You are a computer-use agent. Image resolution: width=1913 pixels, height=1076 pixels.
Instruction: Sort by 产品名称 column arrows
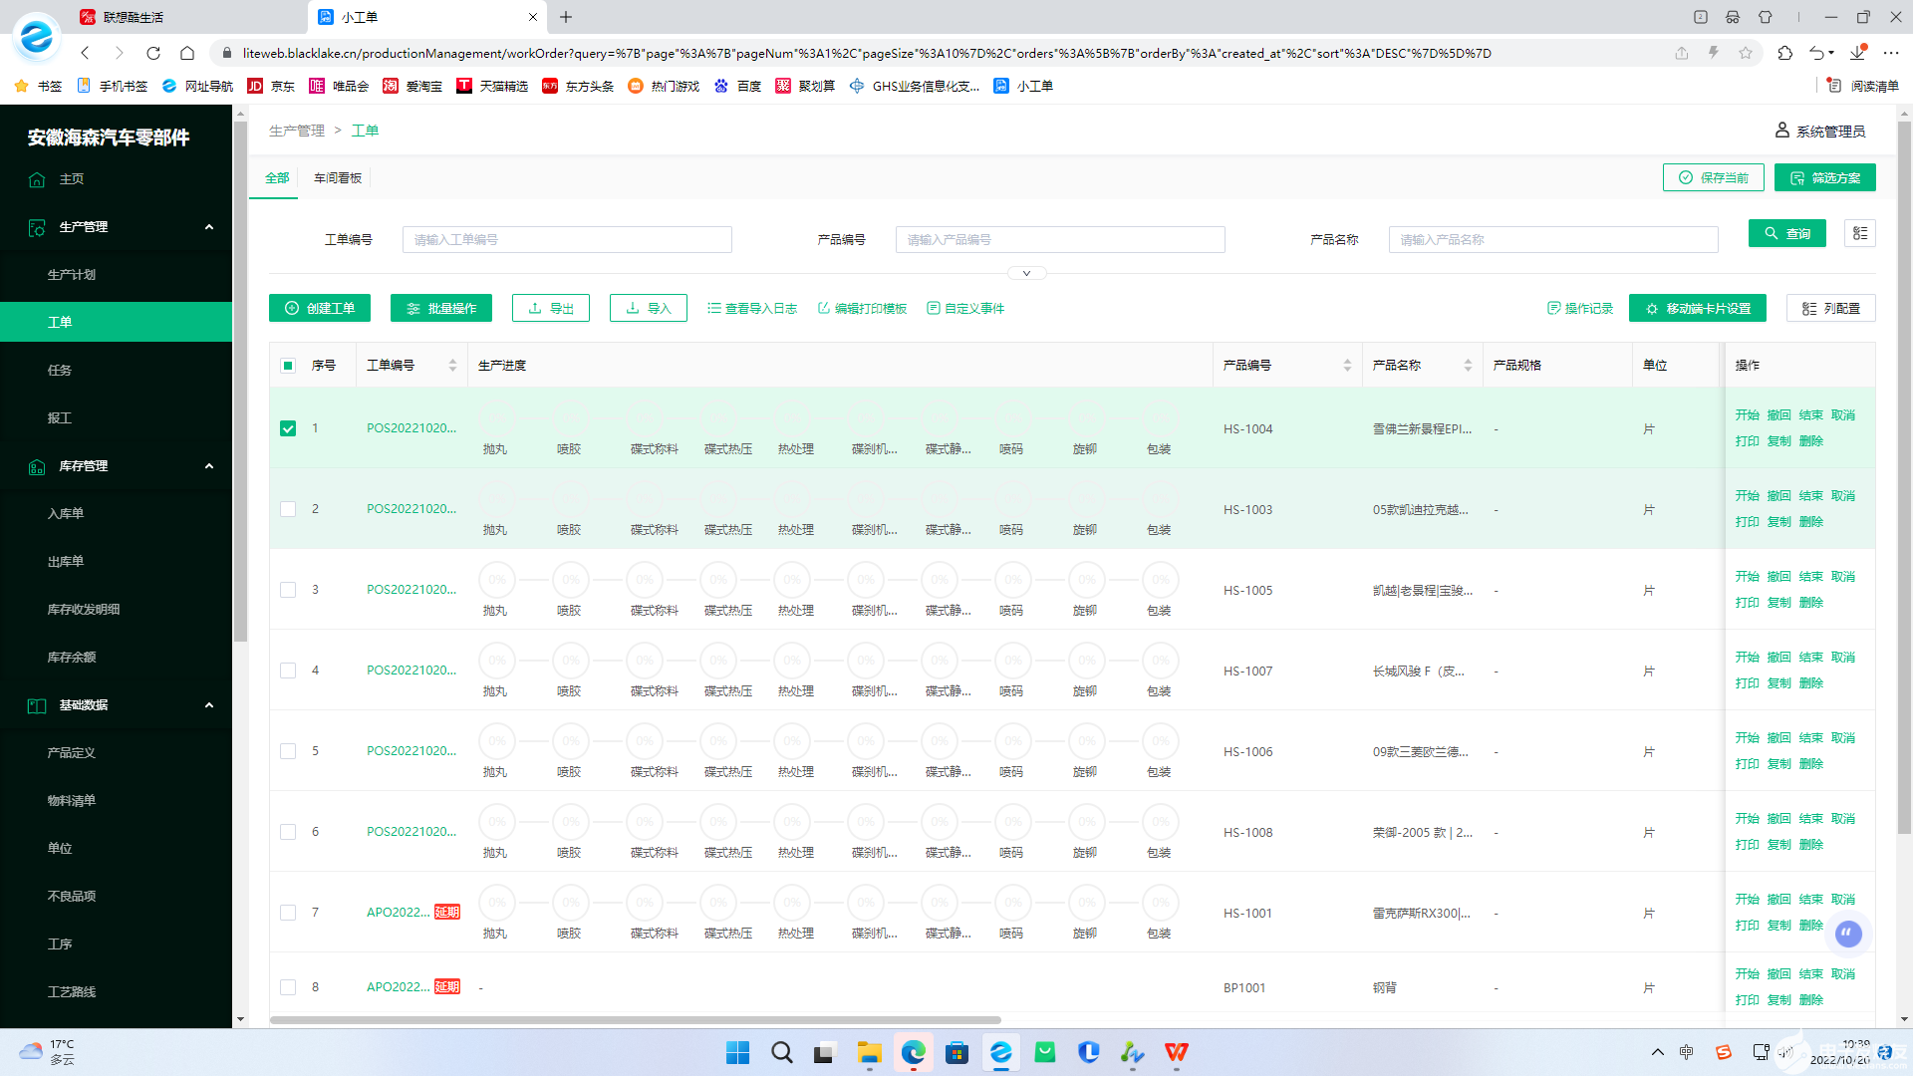tap(1468, 366)
